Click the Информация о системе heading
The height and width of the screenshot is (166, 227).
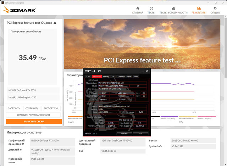[24, 132]
